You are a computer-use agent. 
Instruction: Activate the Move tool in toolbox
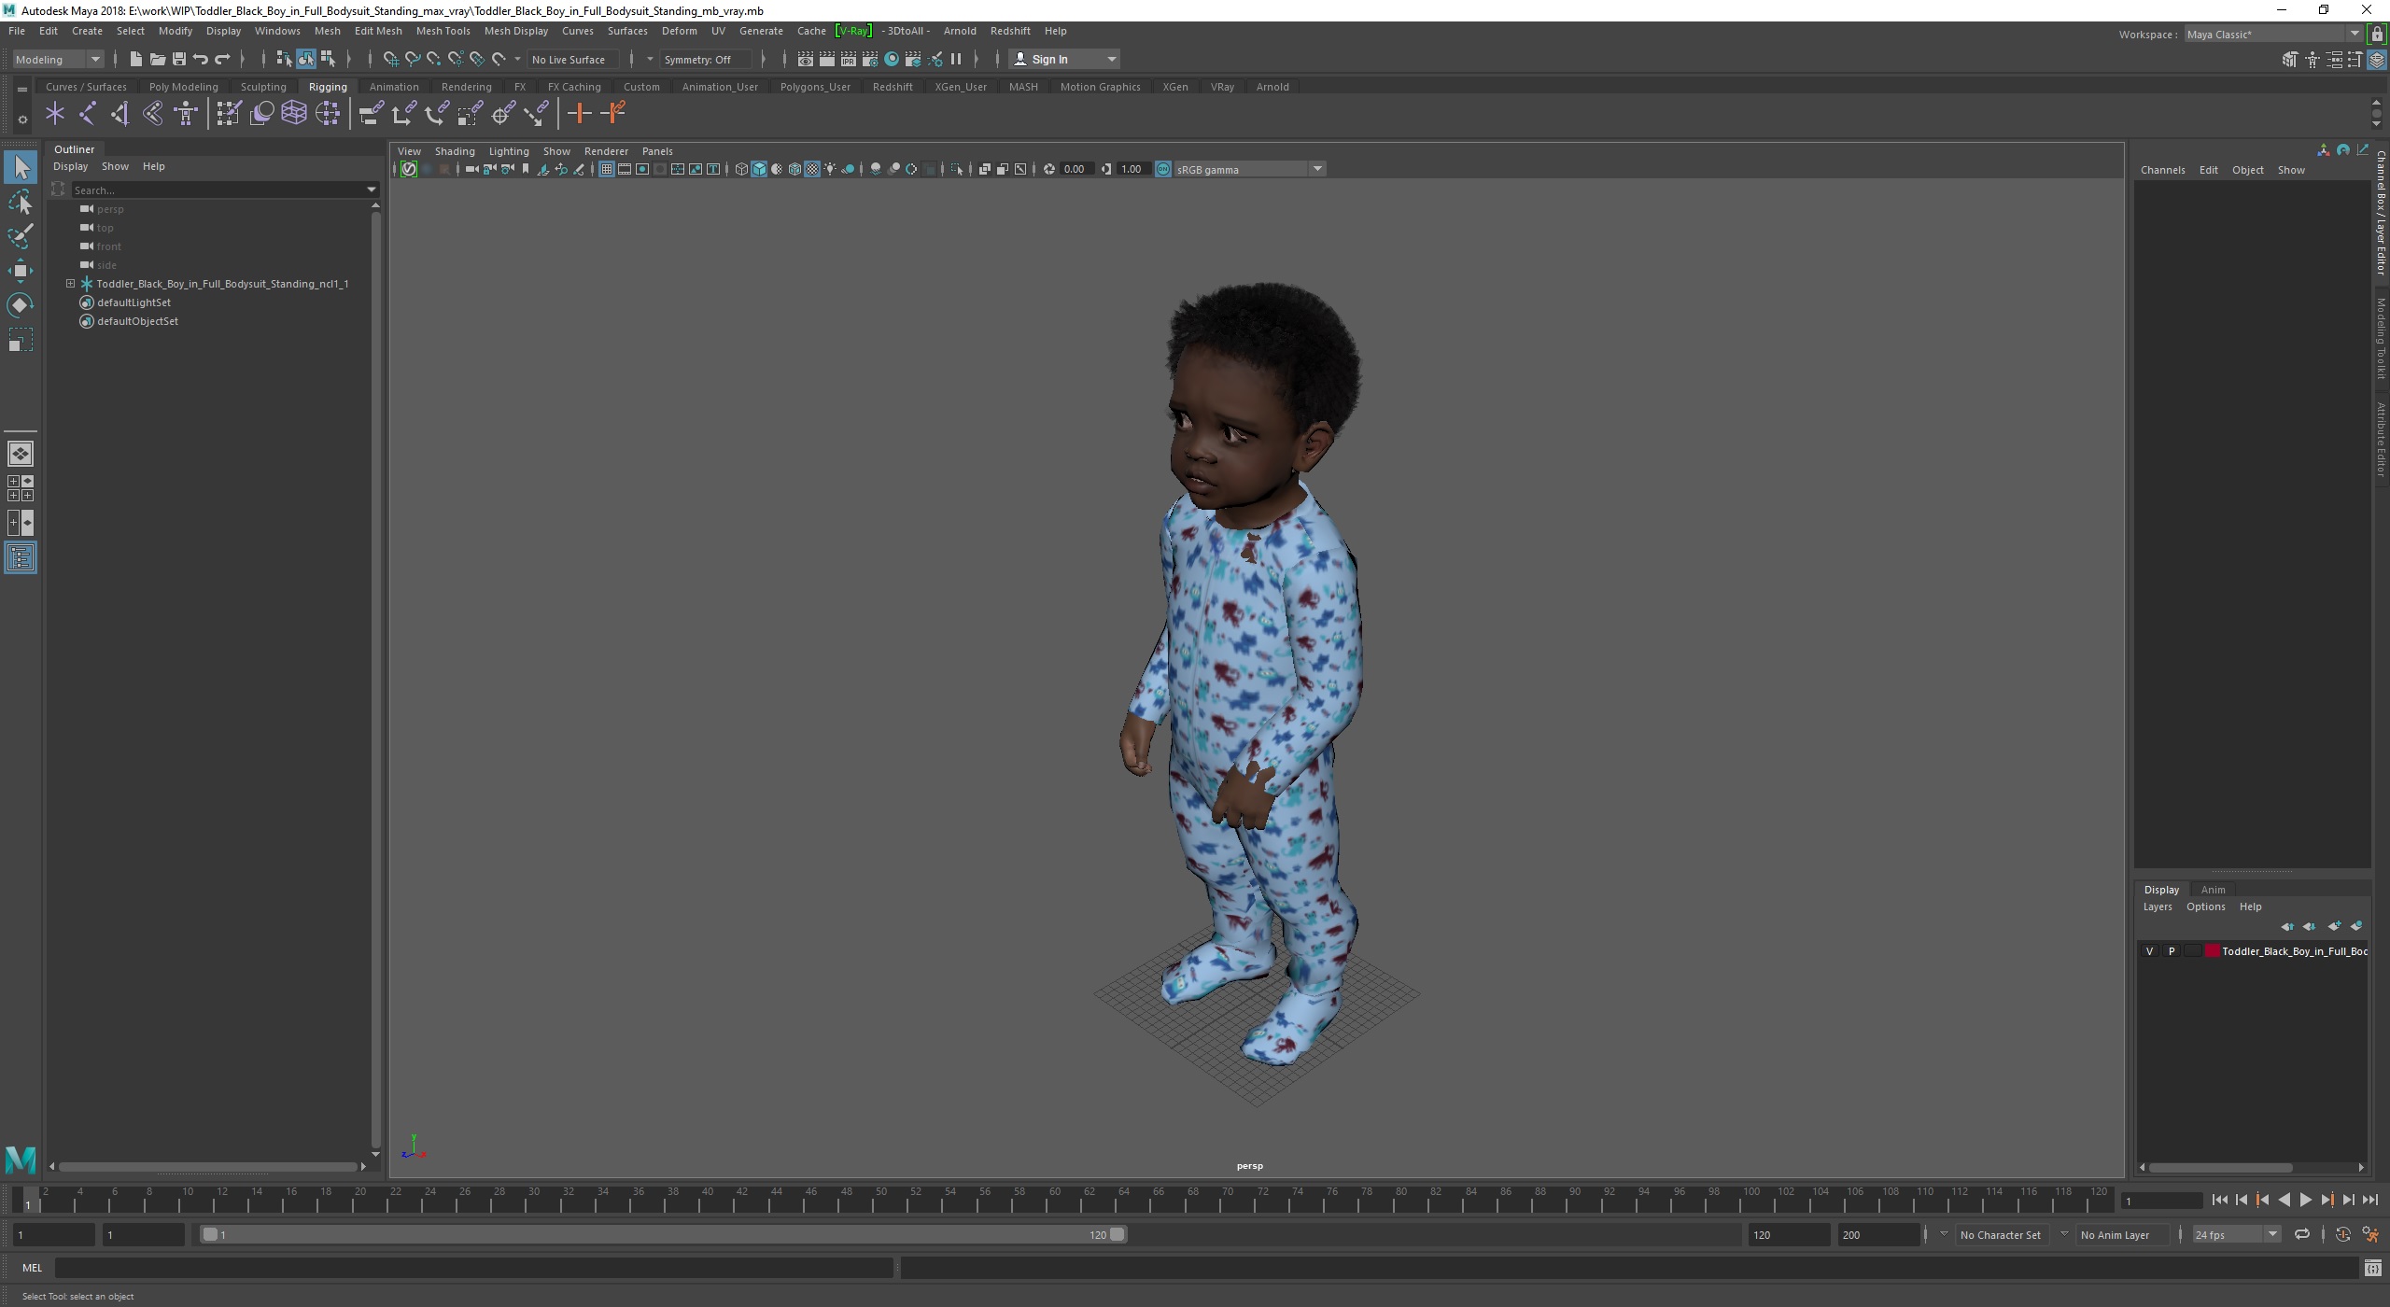coord(21,271)
